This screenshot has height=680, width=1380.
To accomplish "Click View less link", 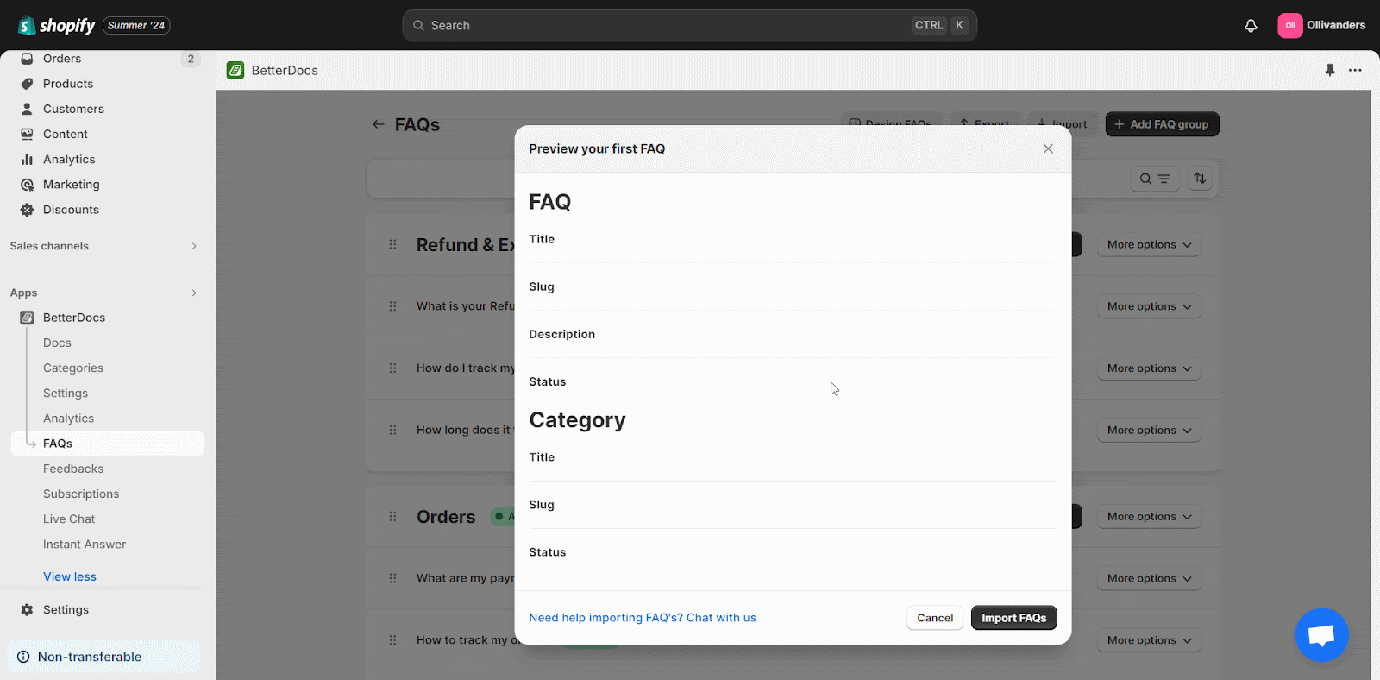I will (70, 576).
